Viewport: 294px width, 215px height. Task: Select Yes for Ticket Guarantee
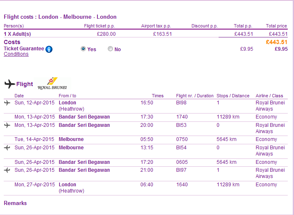(83, 49)
